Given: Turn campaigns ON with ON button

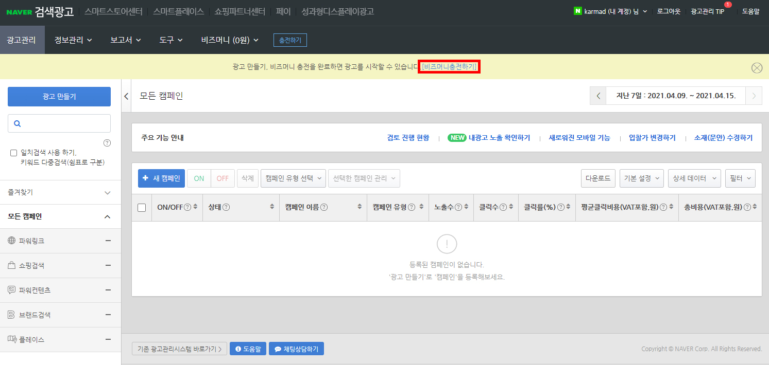Looking at the screenshot, I should pos(199,178).
